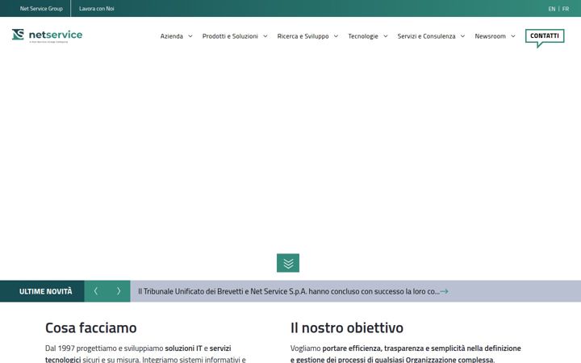The height and width of the screenshot is (363, 581).
Task: Click the Il nostro obiettivo heading
Action: [347, 328]
